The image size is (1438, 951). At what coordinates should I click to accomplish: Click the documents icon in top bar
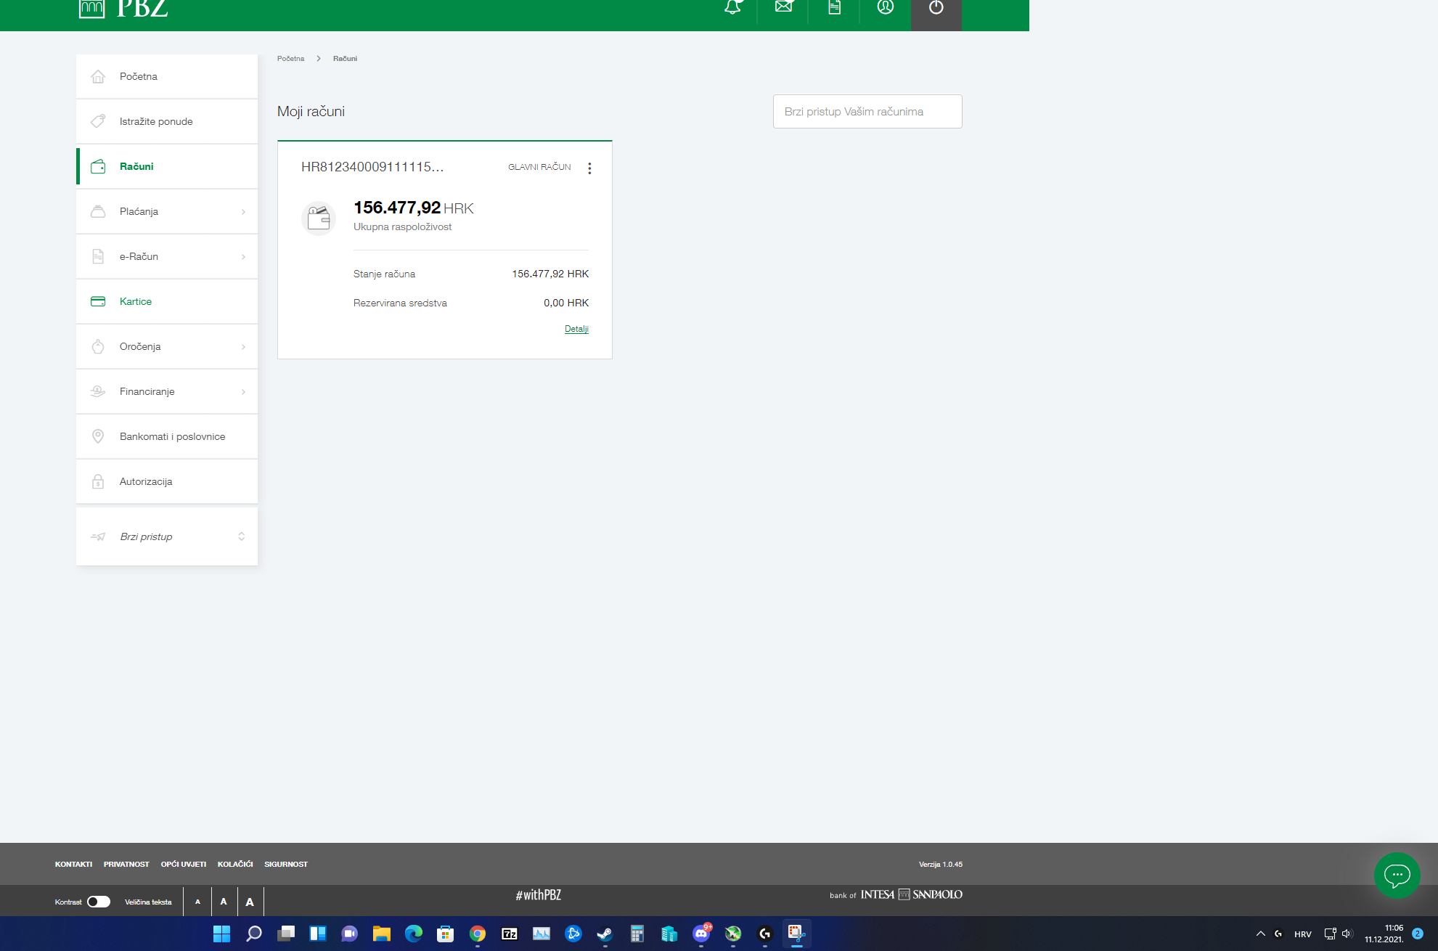pyautogui.click(x=834, y=7)
